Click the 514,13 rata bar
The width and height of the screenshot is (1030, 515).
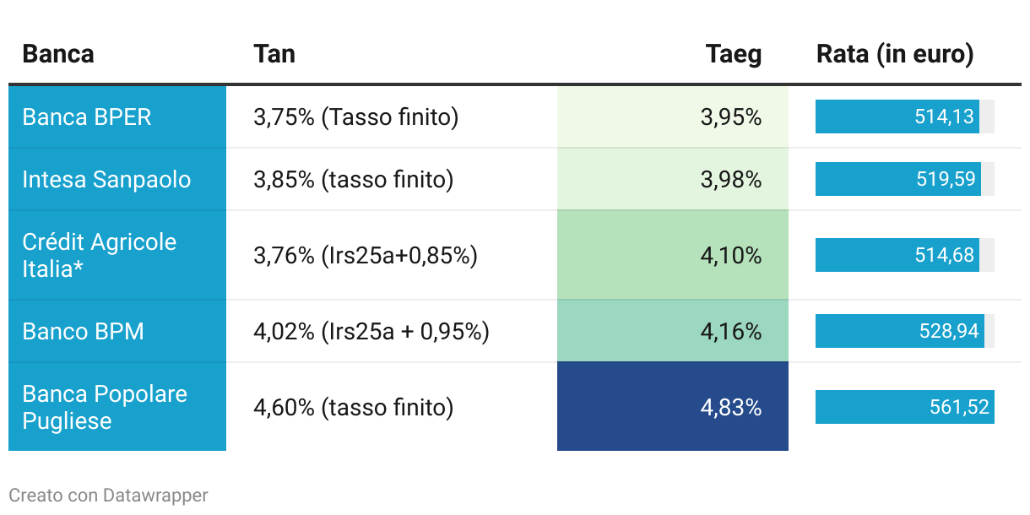point(897,117)
